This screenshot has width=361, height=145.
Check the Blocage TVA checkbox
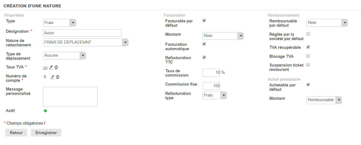[x=308, y=56]
